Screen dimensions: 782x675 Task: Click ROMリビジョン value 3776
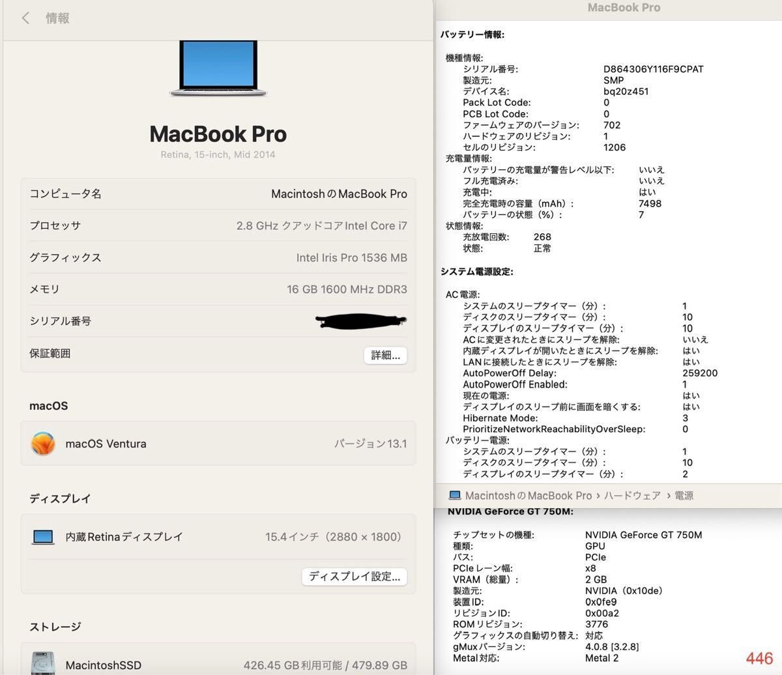tap(596, 624)
